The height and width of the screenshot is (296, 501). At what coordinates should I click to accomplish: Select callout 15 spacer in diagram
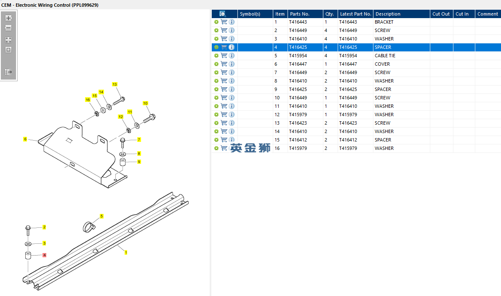pos(95,96)
